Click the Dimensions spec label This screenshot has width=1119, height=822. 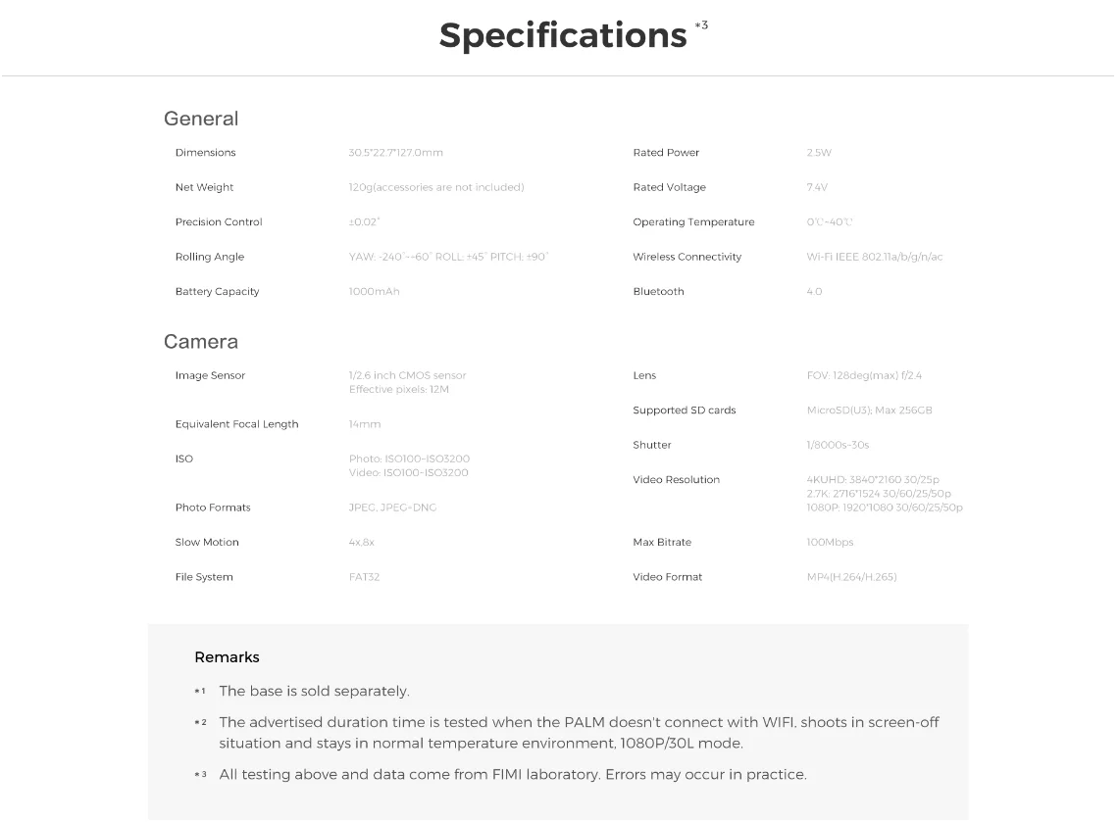[205, 153]
